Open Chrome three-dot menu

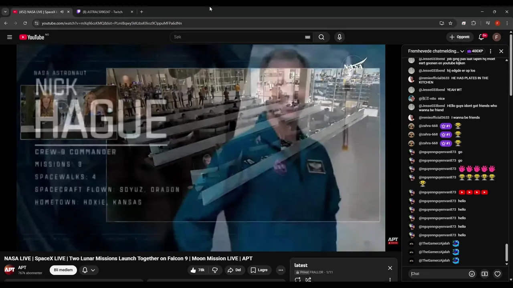coord(507,23)
